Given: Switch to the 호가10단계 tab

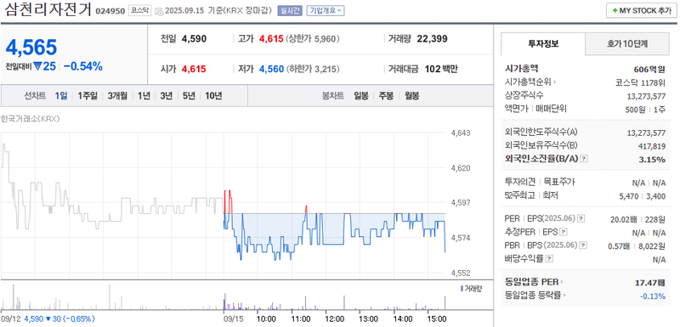Looking at the screenshot, I should [627, 43].
